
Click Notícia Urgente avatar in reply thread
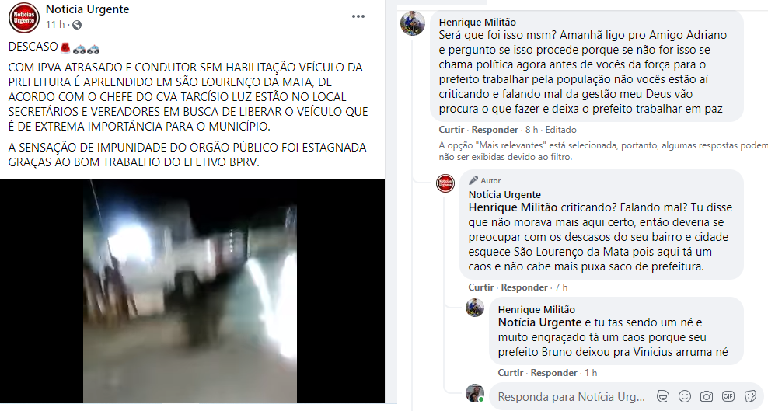point(445,183)
